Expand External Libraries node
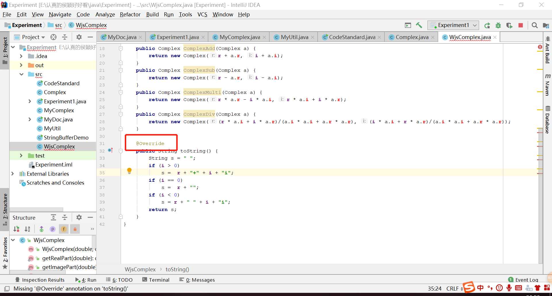The height and width of the screenshot is (296, 552). pyautogui.click(x=13, y=174)
